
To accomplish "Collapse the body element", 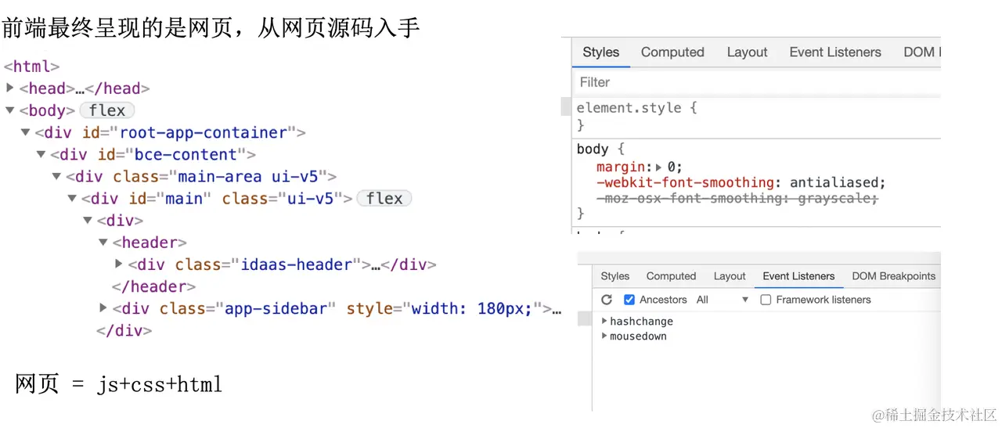I will pyautogui.click(x=10, y=110).
